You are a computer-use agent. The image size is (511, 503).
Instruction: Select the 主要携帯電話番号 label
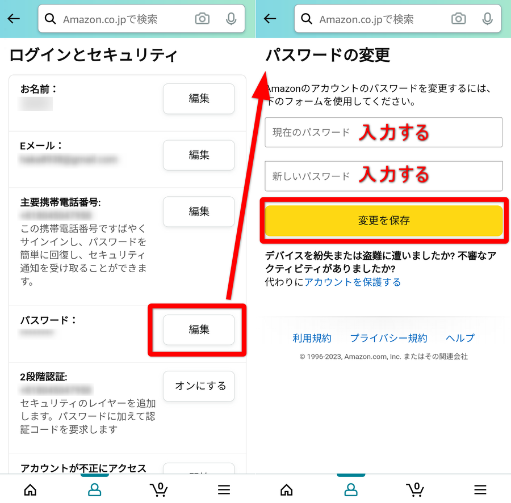[60, 202]
